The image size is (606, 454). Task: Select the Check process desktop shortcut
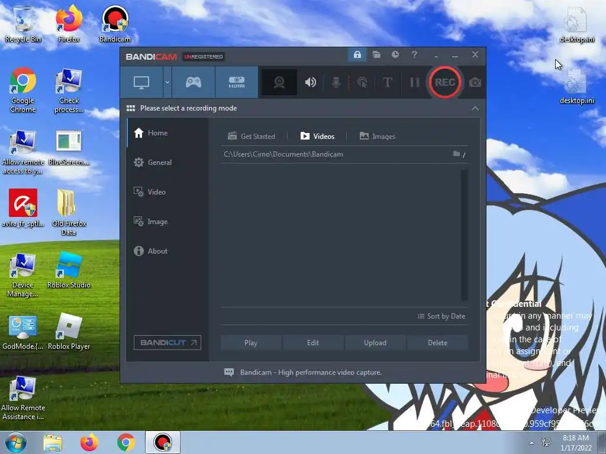click(x=69, y=90)
